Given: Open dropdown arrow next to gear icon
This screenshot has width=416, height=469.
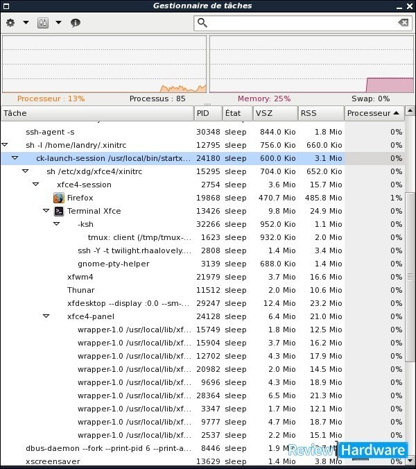Looking at the screenshot, I should point(26,22).
